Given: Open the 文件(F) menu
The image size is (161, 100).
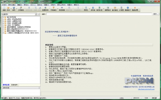Looking at the screenshot, I should click(4, 5).
